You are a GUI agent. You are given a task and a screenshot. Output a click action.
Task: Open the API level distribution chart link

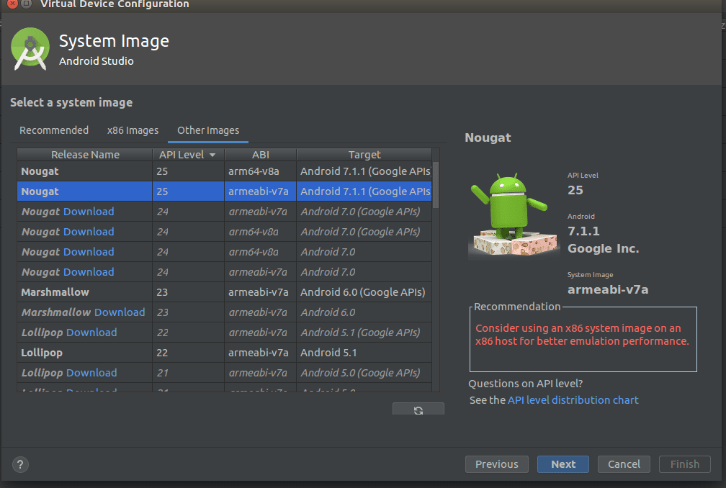pyautogui.click(x=573, y=400)
